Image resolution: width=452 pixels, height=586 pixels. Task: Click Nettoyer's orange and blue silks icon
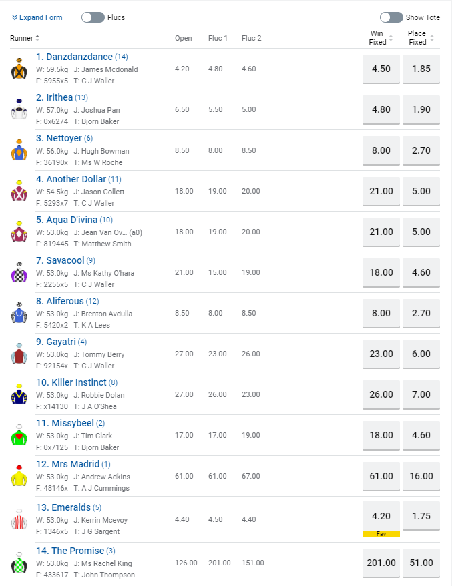coord(19,150)
